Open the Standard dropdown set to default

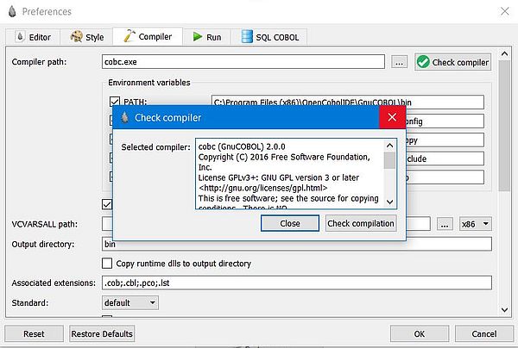(129, 302)
